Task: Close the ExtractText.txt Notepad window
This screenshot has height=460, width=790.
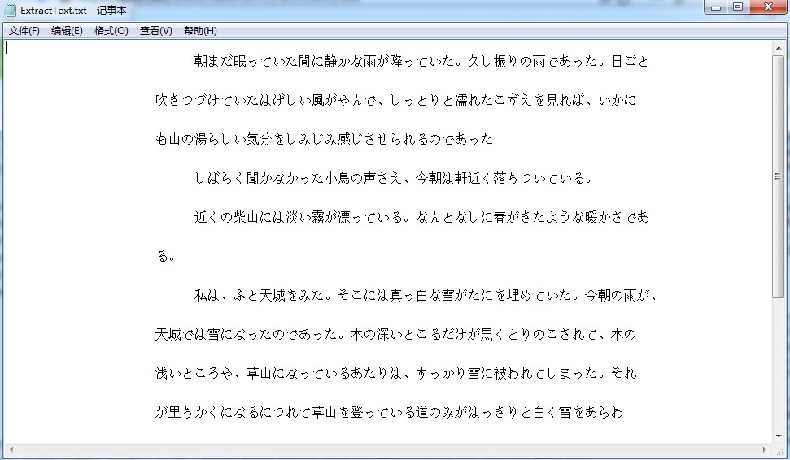Action: [768, 7]
